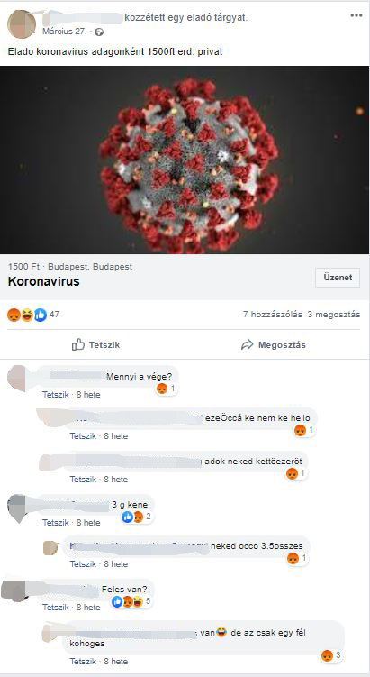Viewport: 370px width, 677px height.
Task: Click the public globe icon beside Március 27.
Action: pos(99,32)
